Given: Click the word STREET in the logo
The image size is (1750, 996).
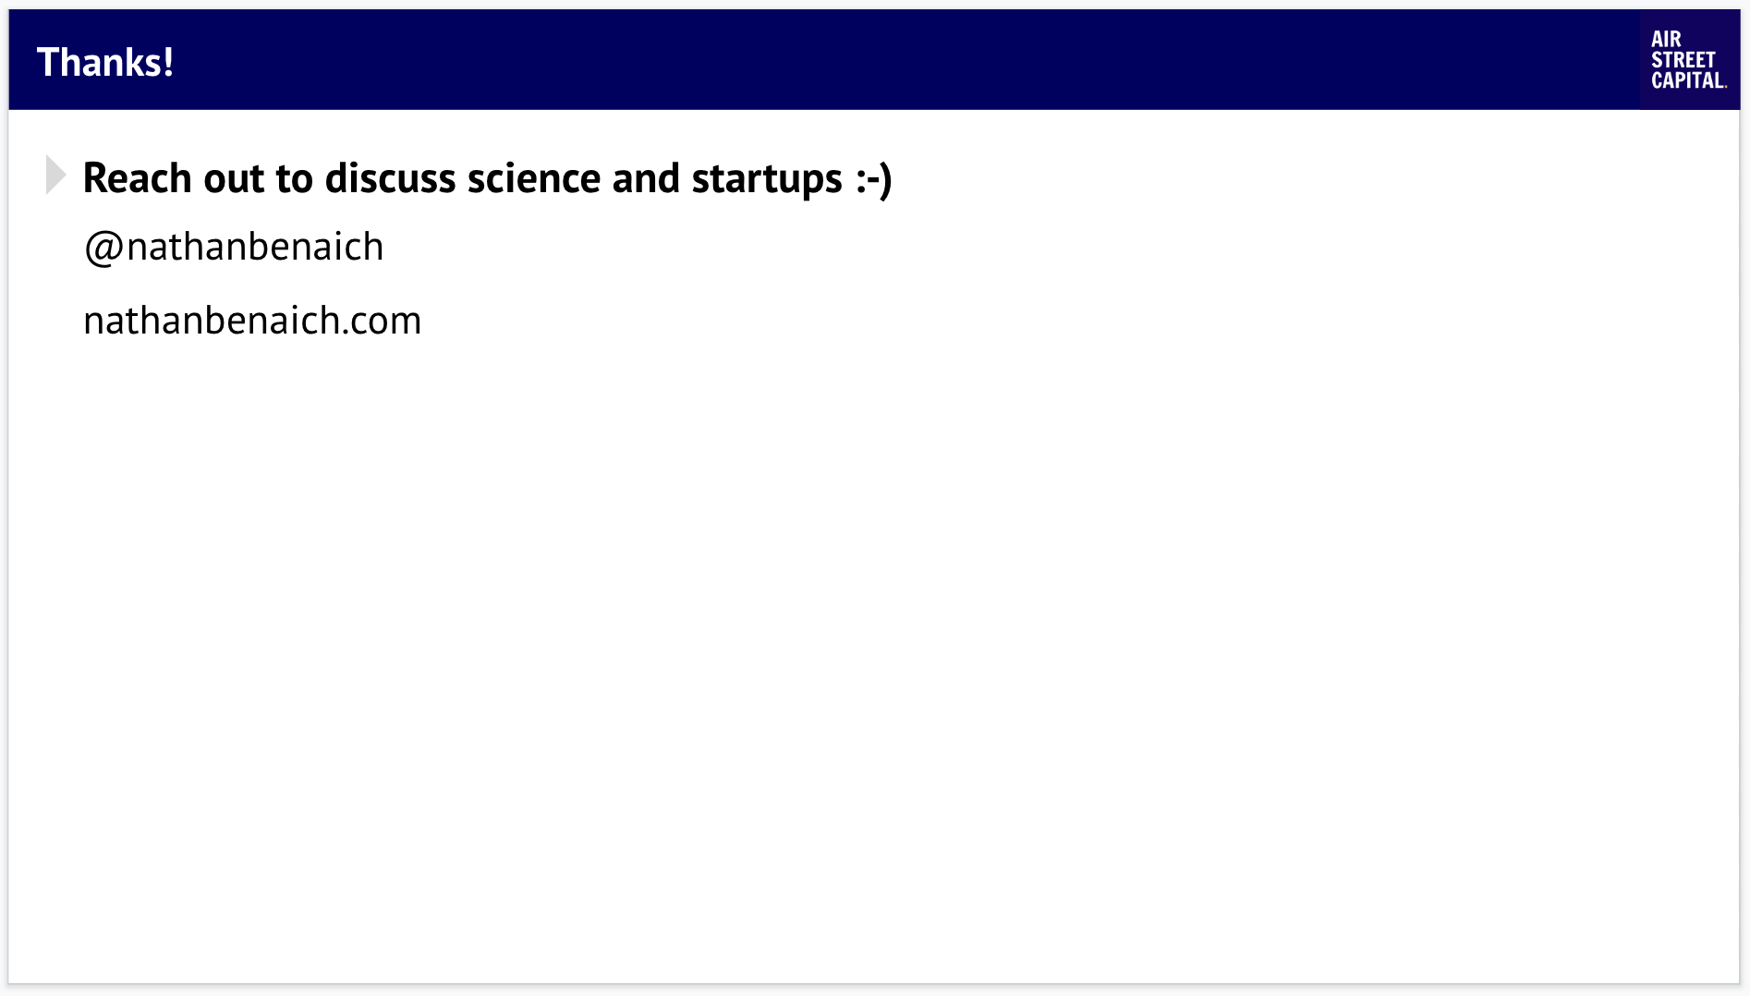Looking at the screenshot, I should tap(1683, 60).
